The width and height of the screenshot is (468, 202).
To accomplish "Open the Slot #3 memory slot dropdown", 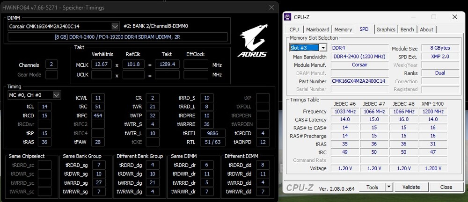I will click(323, 48).
